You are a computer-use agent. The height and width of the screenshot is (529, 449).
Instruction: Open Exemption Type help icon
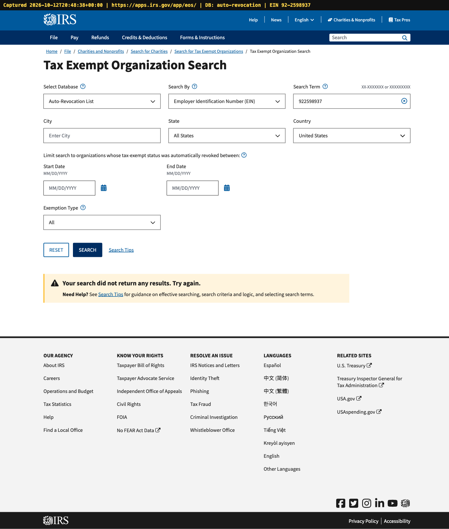(x=83, y=208)
